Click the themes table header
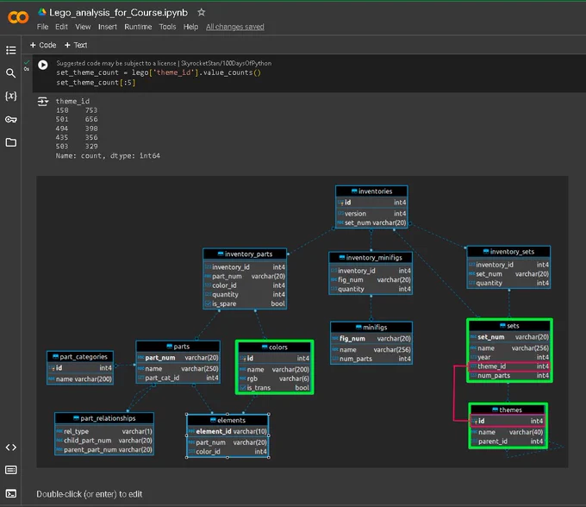 508,410
